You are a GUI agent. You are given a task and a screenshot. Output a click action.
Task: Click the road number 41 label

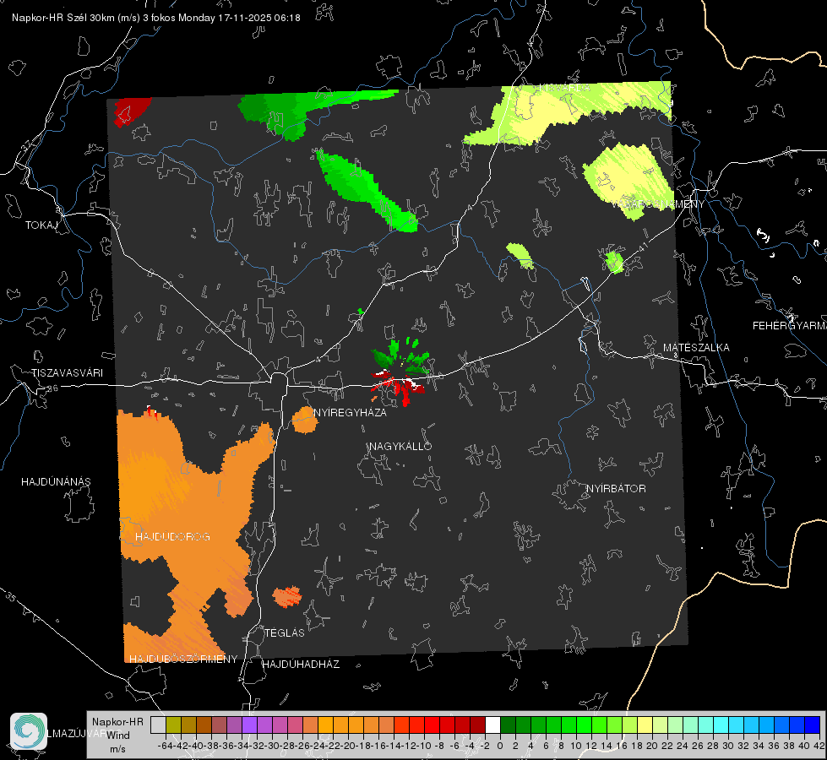(644, 247)
